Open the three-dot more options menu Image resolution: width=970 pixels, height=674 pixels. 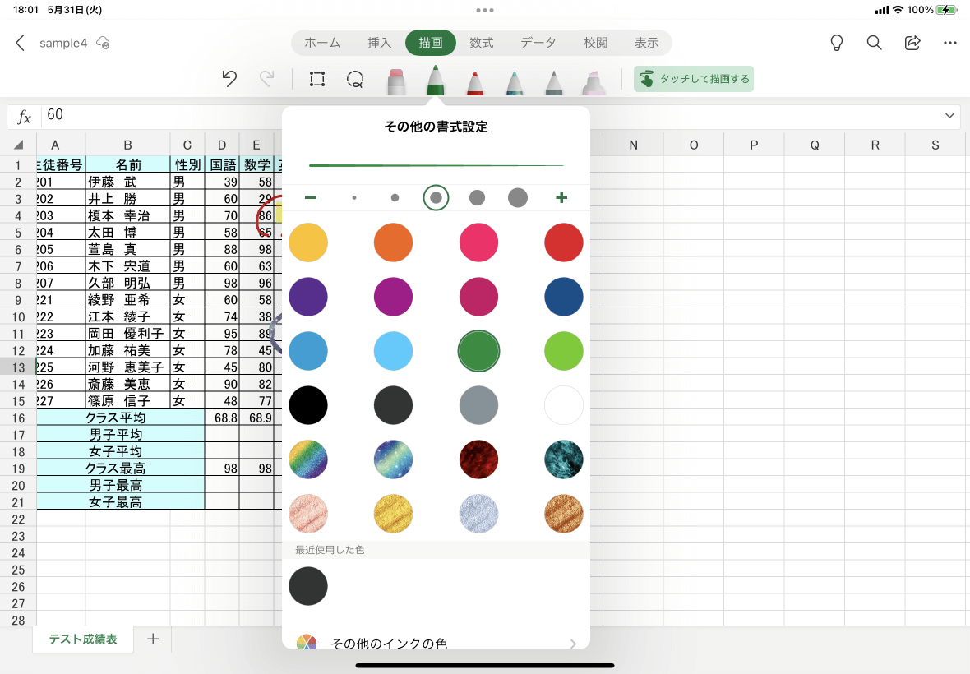tap(950, 43)
